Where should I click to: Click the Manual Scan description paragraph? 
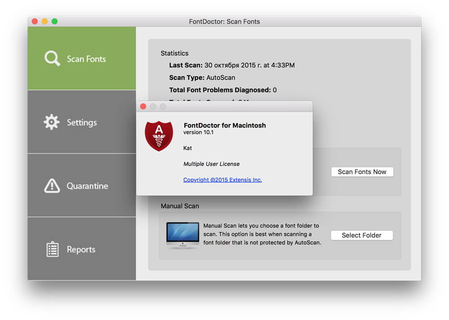[262, 234]
